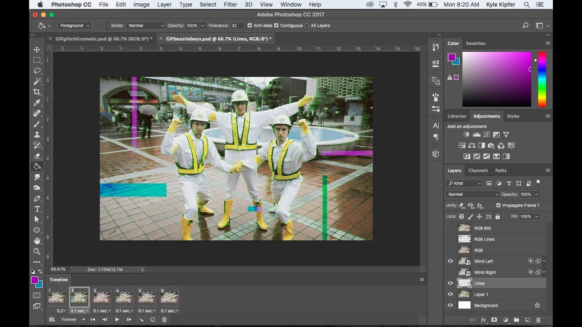This screenshot has width=582, height=327.
Task: Open the Filter menu
Action: tap(231, 5)
